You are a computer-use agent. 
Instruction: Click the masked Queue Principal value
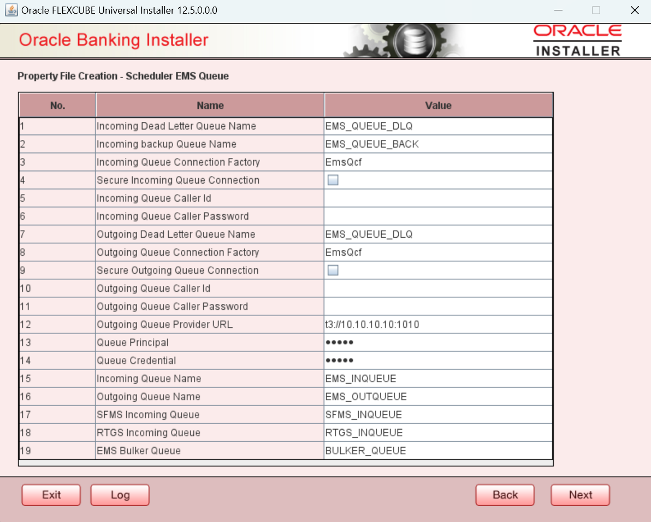438,343
